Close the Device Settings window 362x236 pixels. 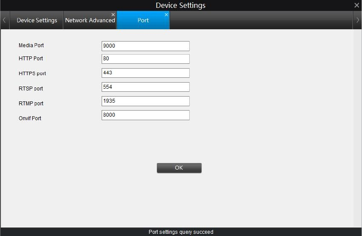click(357, 5)
